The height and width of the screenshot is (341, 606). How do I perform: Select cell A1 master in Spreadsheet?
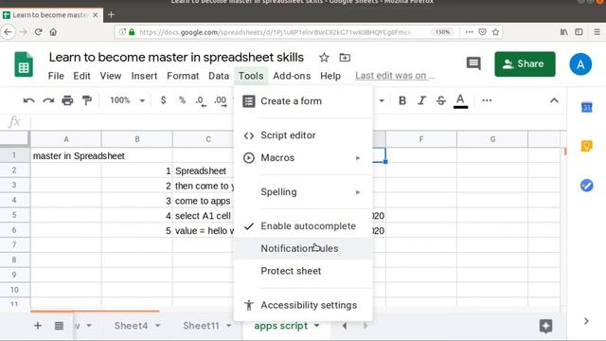pos(66,155)
